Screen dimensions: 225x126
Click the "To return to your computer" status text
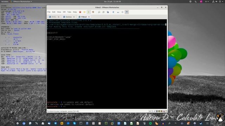(63, 111)
